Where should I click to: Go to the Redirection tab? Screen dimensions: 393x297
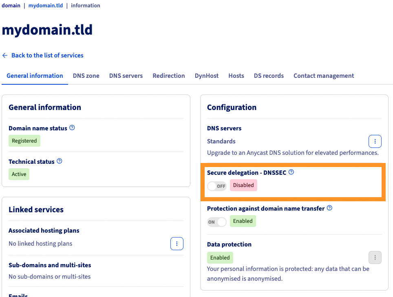click(x=169, y=76)
